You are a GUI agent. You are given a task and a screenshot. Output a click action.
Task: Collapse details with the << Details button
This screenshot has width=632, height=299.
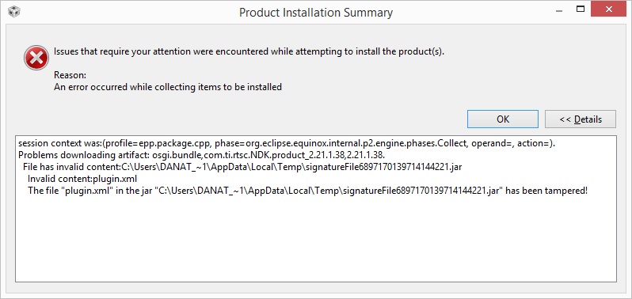tap(580, 119)
